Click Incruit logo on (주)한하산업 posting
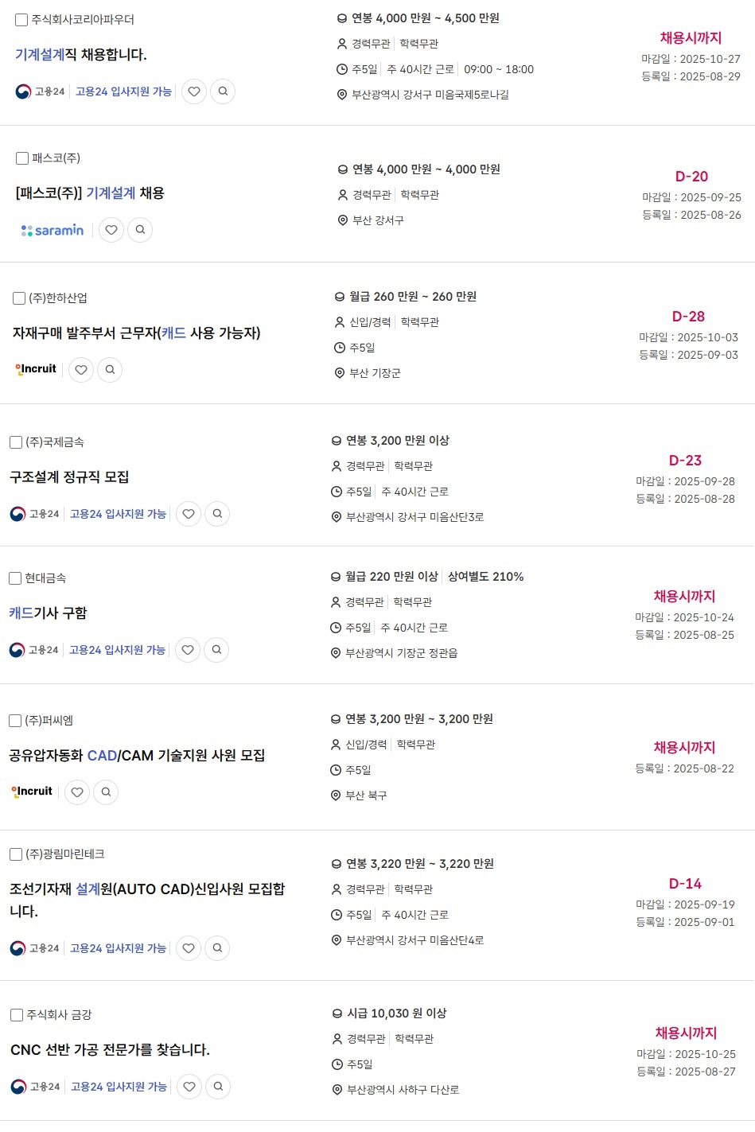755x1132 pixels. pos(36,369)
